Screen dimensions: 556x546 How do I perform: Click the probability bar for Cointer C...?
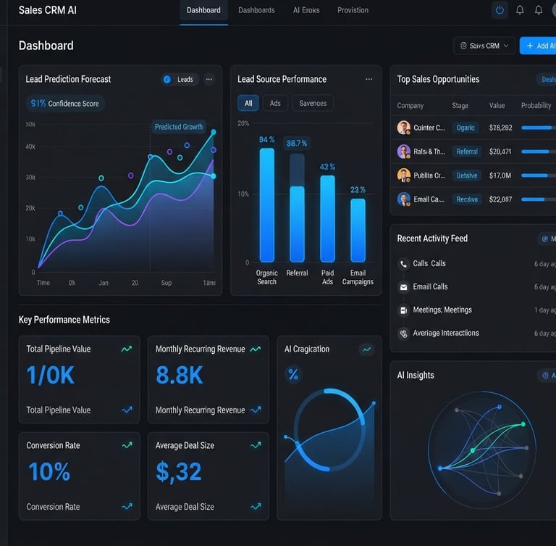[539, 128]
